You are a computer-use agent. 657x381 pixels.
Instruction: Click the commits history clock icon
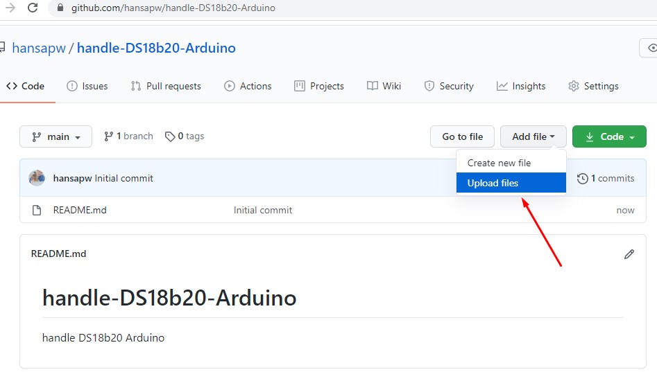pos(582,179)
